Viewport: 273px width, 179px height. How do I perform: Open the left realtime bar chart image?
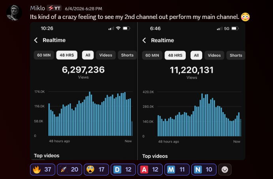90,114
